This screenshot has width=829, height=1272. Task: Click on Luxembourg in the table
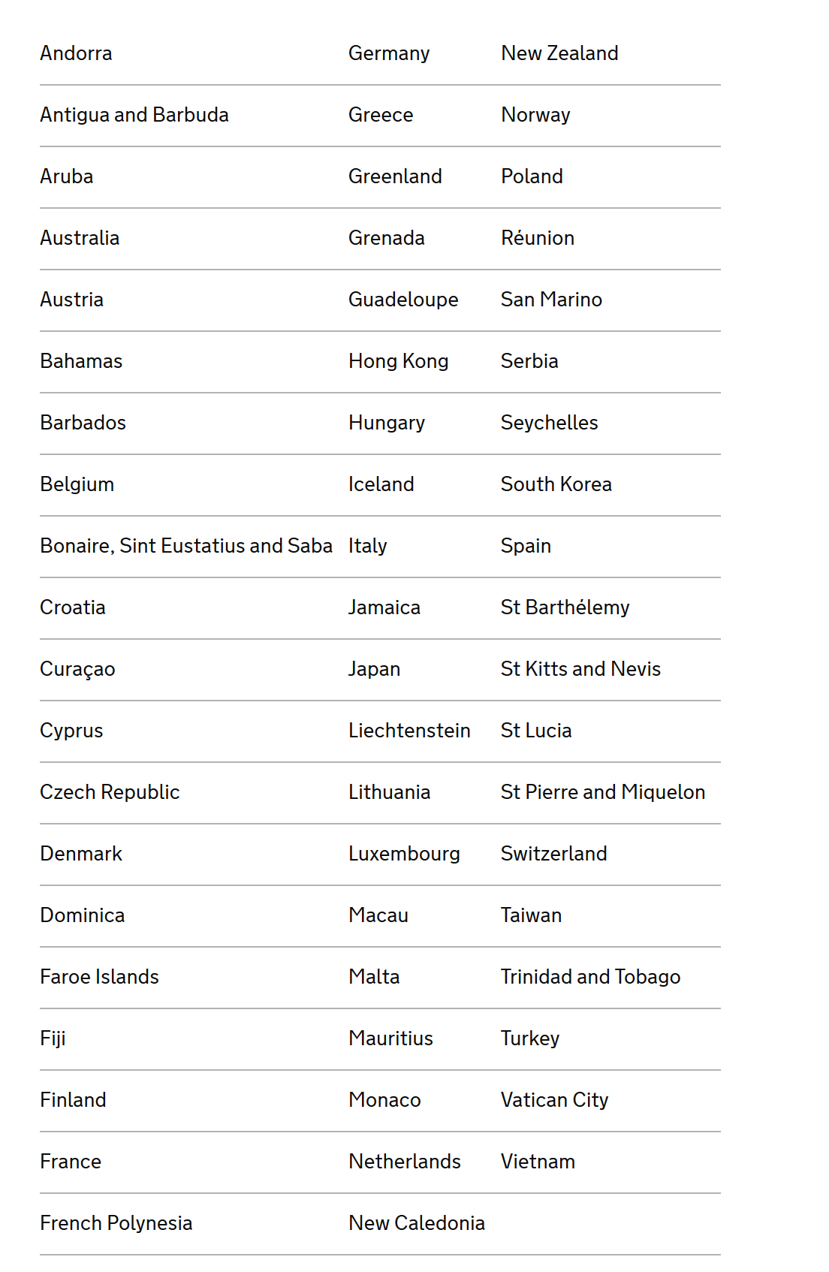(x=404, y=854)
